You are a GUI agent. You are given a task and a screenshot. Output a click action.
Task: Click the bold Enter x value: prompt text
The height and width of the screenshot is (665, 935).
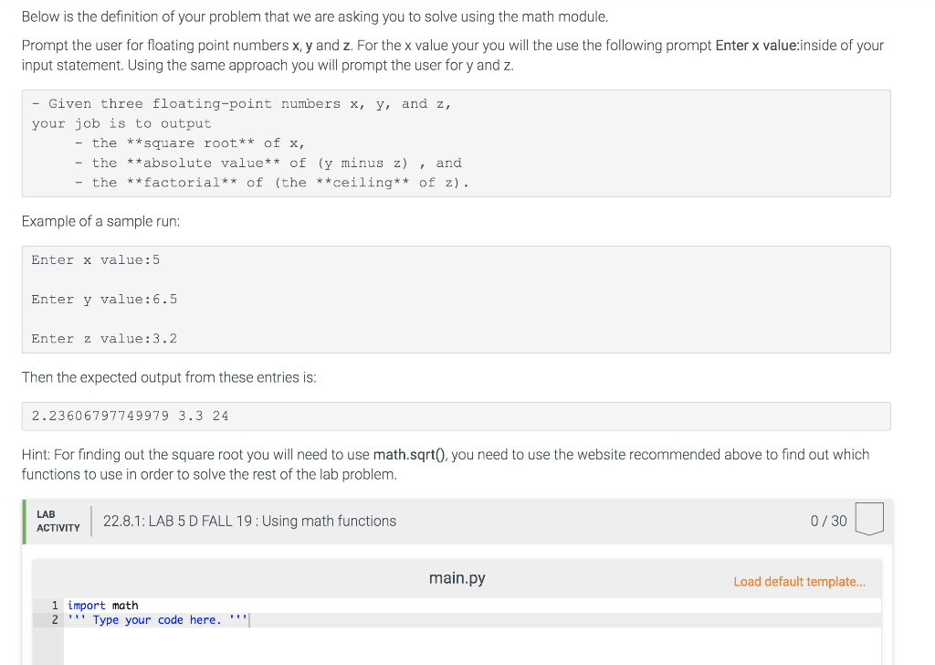pyautogui.click(x=757, y=46)
